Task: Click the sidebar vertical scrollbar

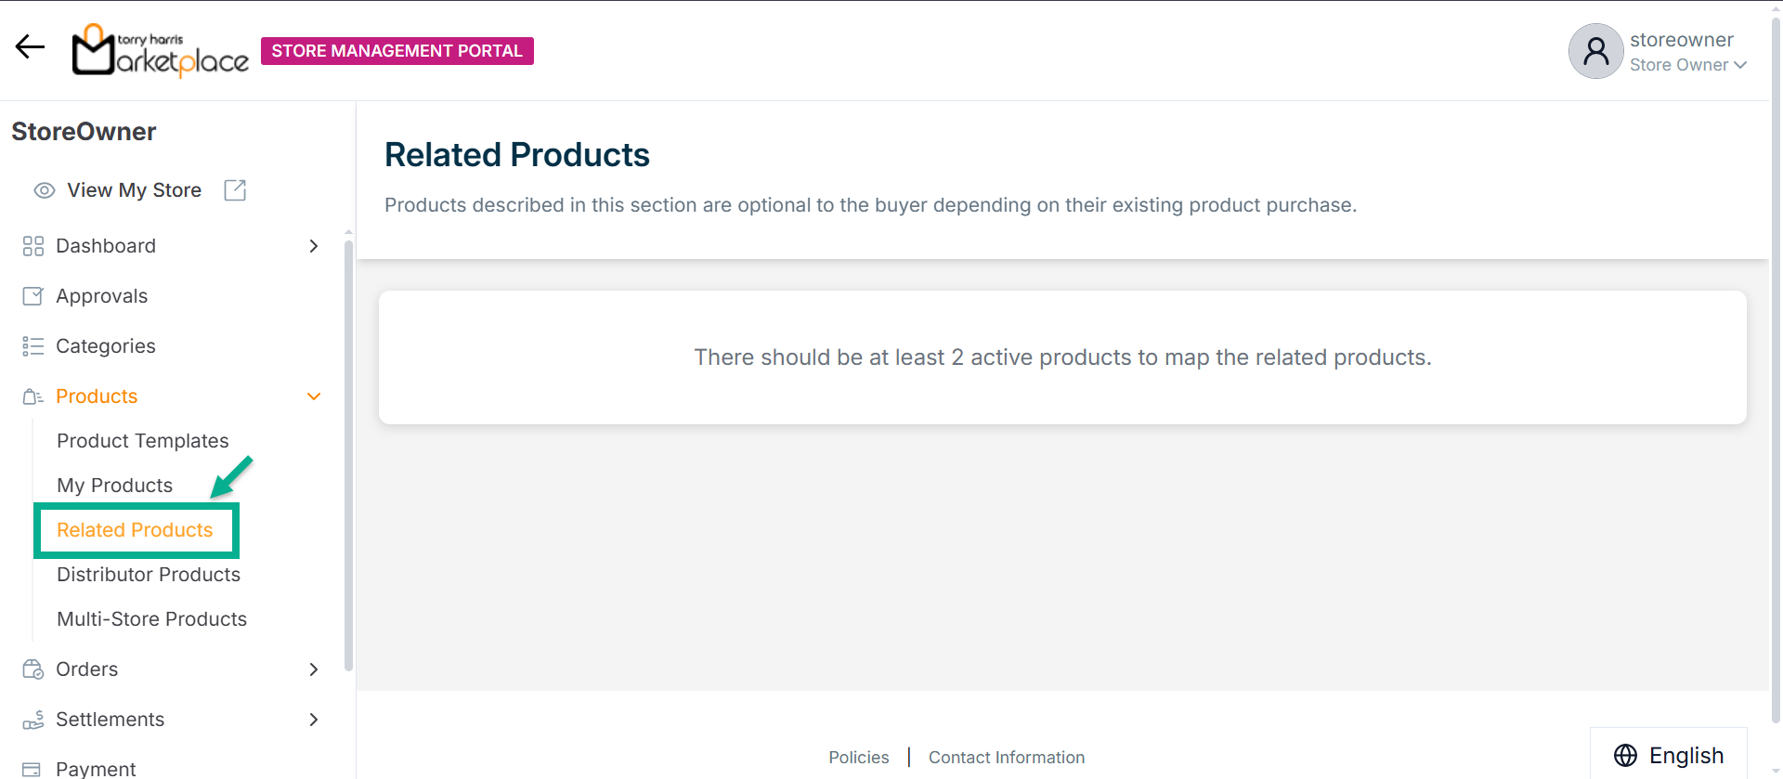Action: click(348, 455)
